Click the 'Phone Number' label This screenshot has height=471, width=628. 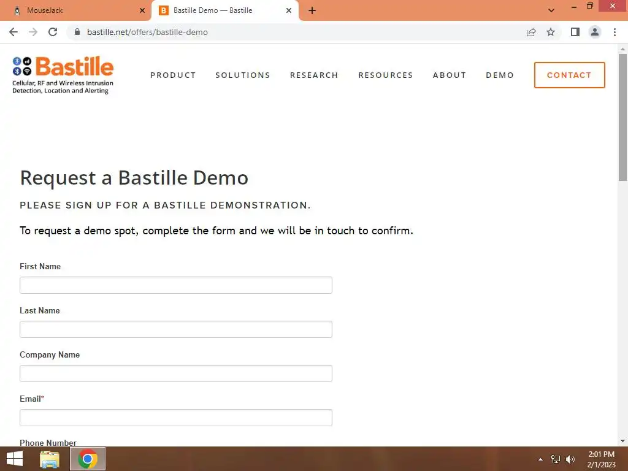pyautogui.click(x=48, y=443)
